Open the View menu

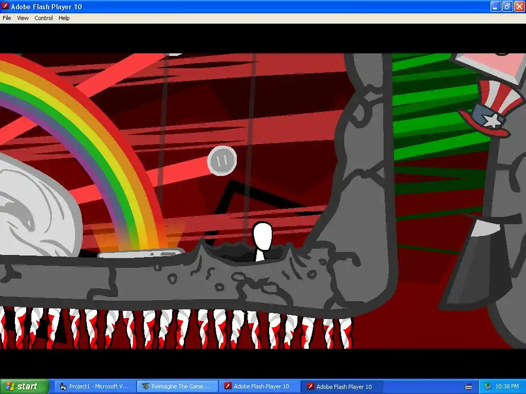[x=23, y=18]
